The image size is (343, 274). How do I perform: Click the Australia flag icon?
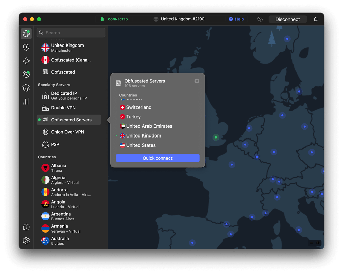coord(45,241)
